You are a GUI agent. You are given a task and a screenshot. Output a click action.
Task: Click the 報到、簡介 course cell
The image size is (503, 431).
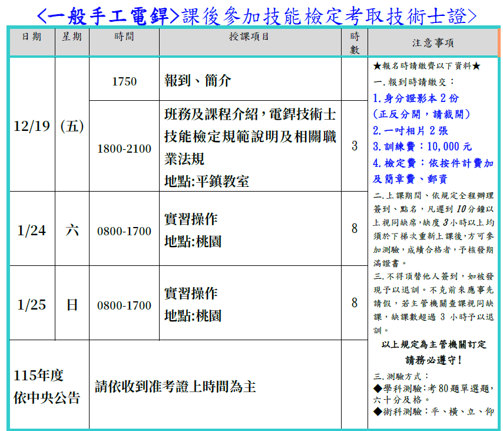point(198,81)
